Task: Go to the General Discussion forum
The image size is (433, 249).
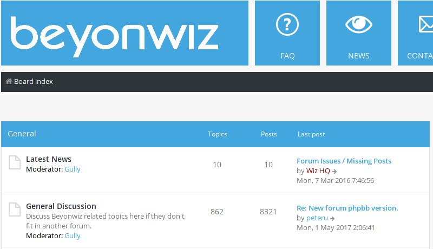Action: 61,206
